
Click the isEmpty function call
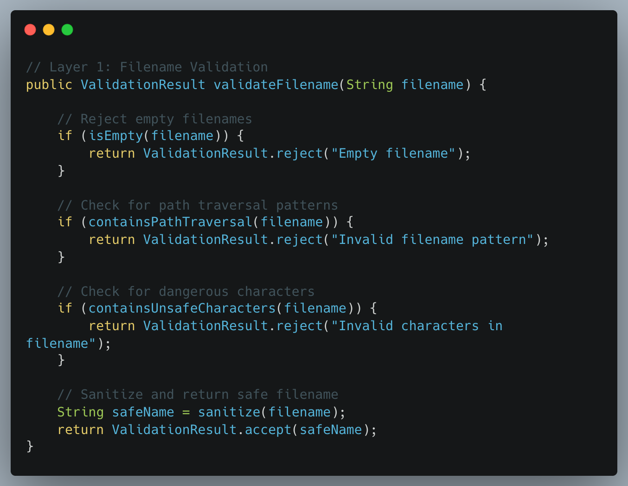click(x=116, y=135)
